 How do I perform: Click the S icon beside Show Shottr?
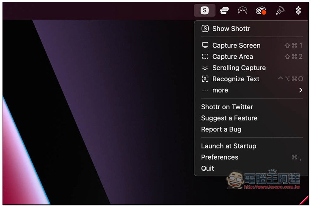click(x=205, y=29)
